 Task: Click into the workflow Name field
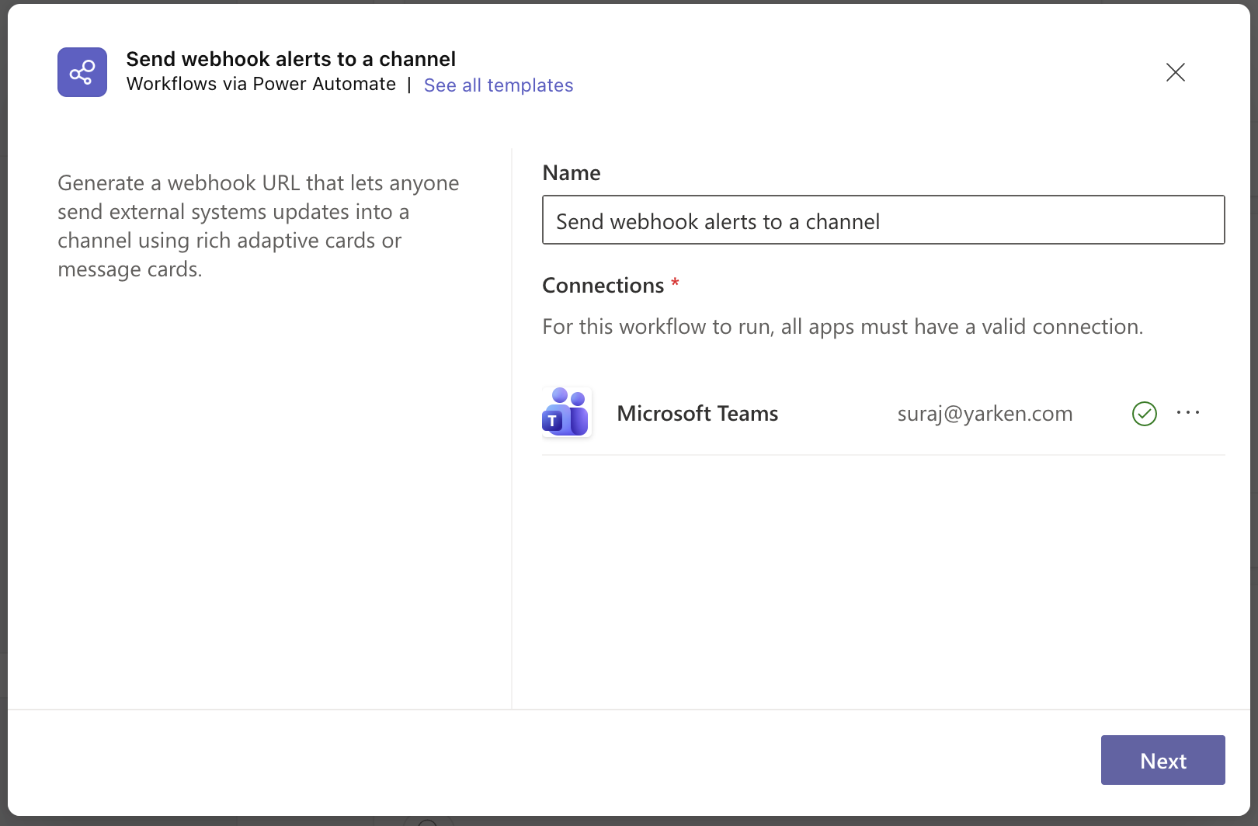coord(883,220)
